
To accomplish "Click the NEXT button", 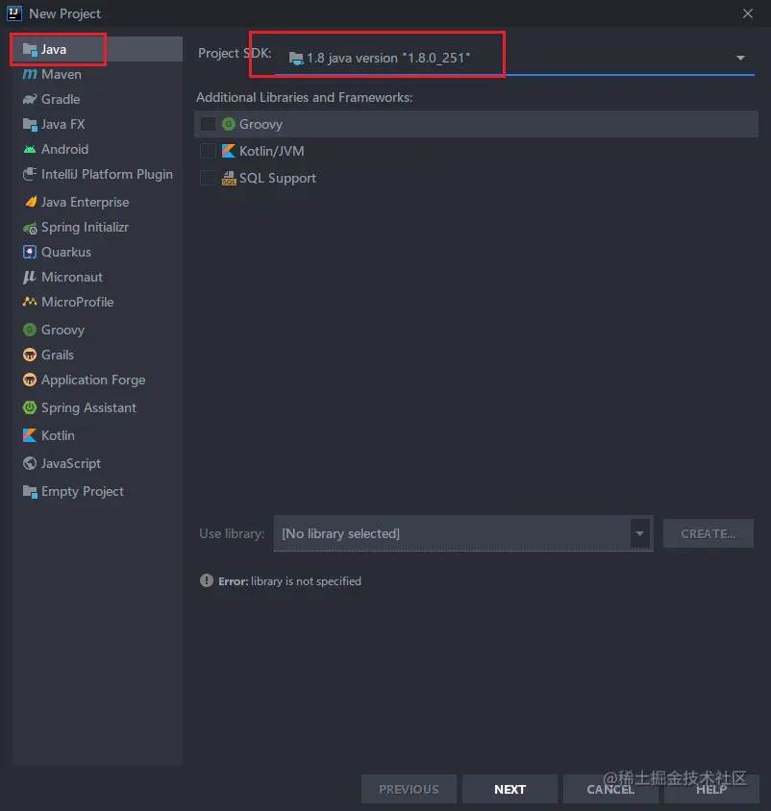I will [510, 789].
